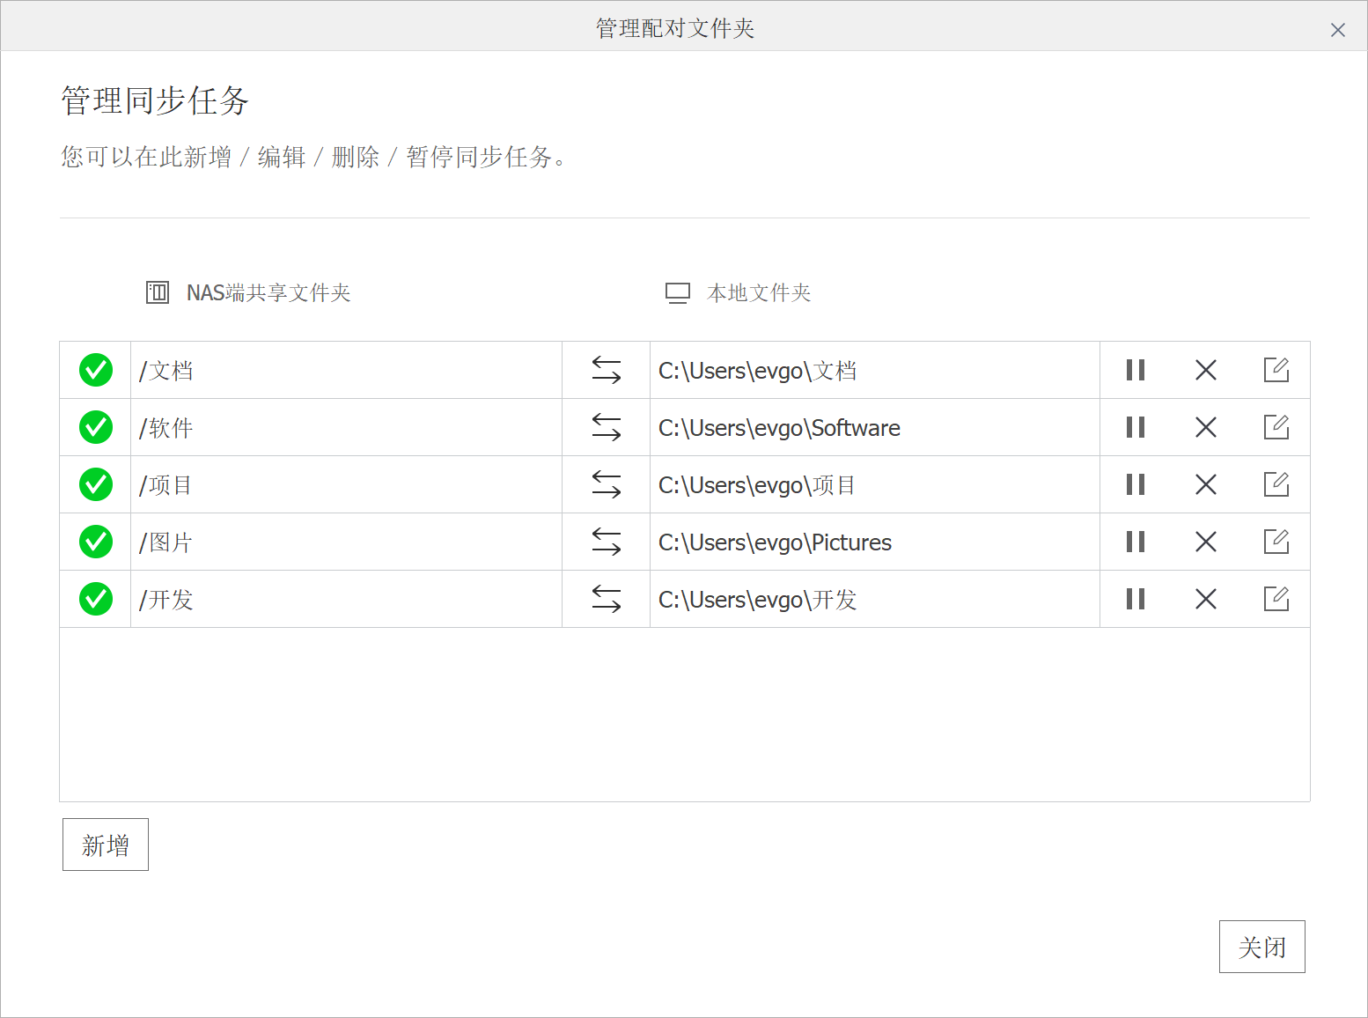Select local path C:\Users\evgo\Pictures
Viewport: 1368px width, 1018px height.
pyautogui.click(x=875, y=542)
